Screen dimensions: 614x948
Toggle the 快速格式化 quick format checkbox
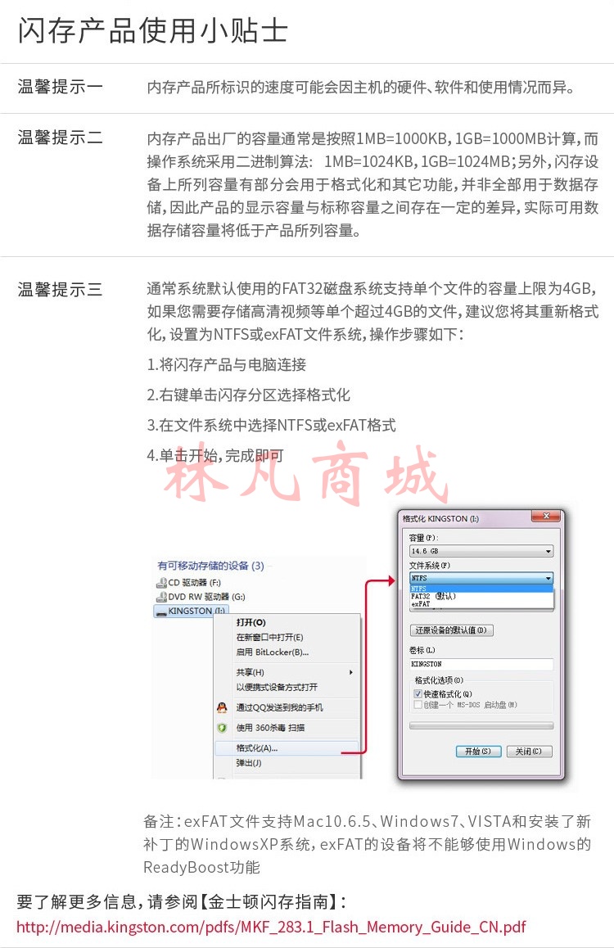[x=417, y=694]
